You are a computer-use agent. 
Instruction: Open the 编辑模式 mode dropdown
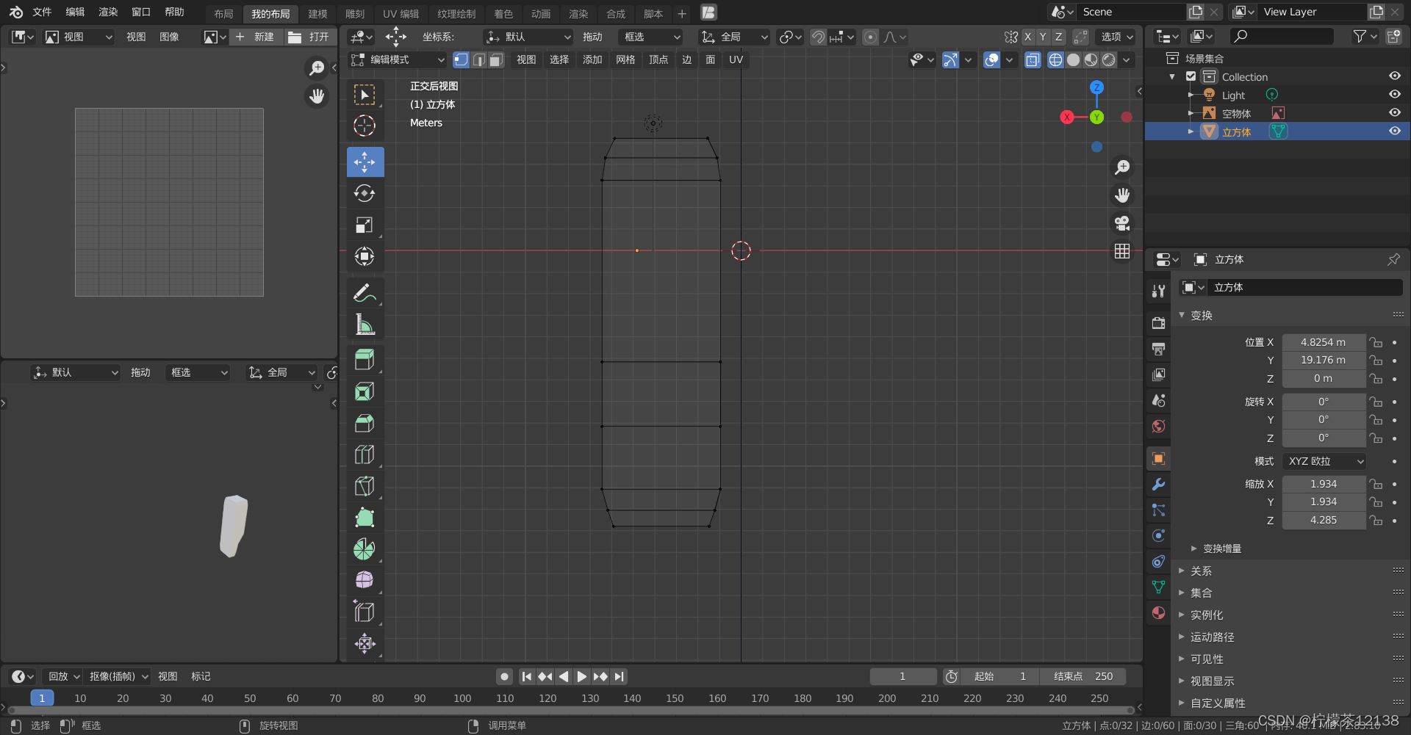click(398, 60)
